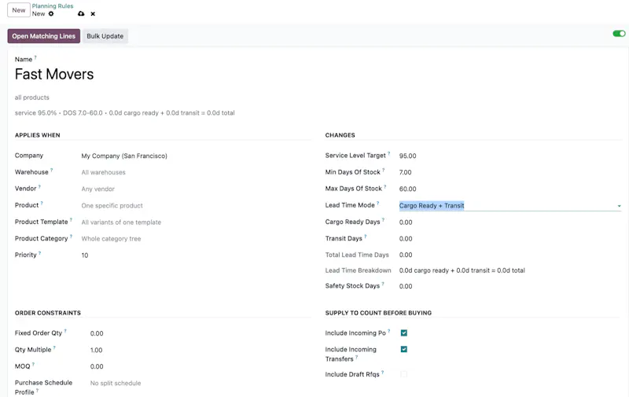Click the Lead Time Breakdown text value

pos(462,270)
